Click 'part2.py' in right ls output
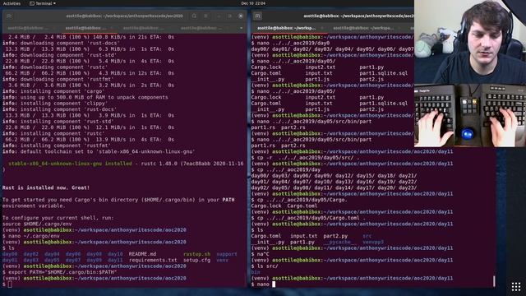 335,236
